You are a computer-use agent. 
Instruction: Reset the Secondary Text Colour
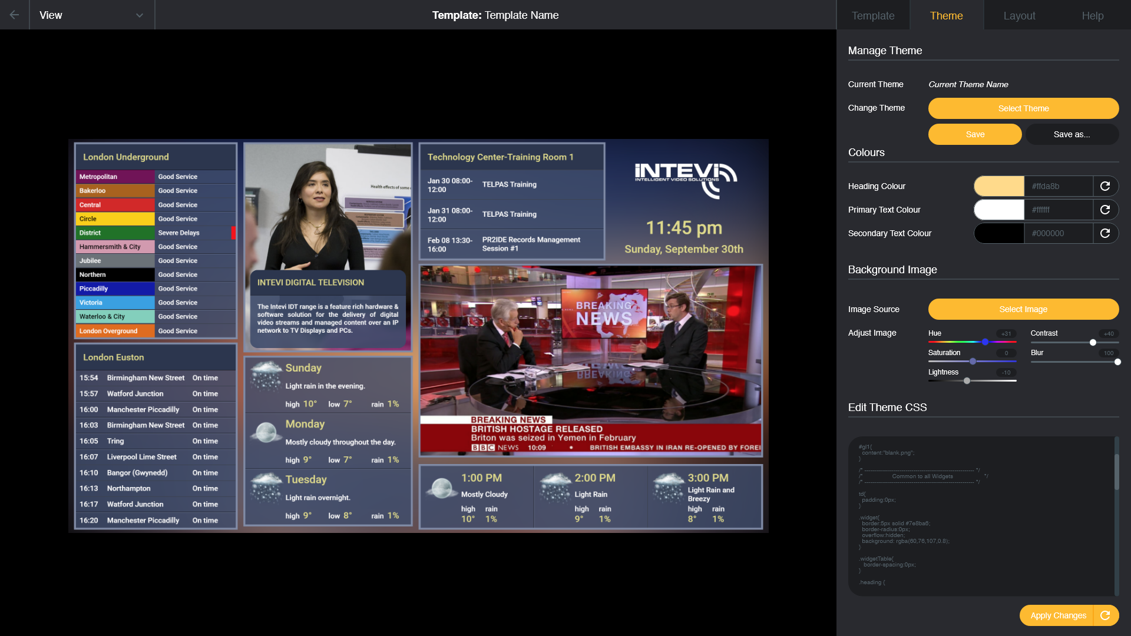pos(1105,233)
